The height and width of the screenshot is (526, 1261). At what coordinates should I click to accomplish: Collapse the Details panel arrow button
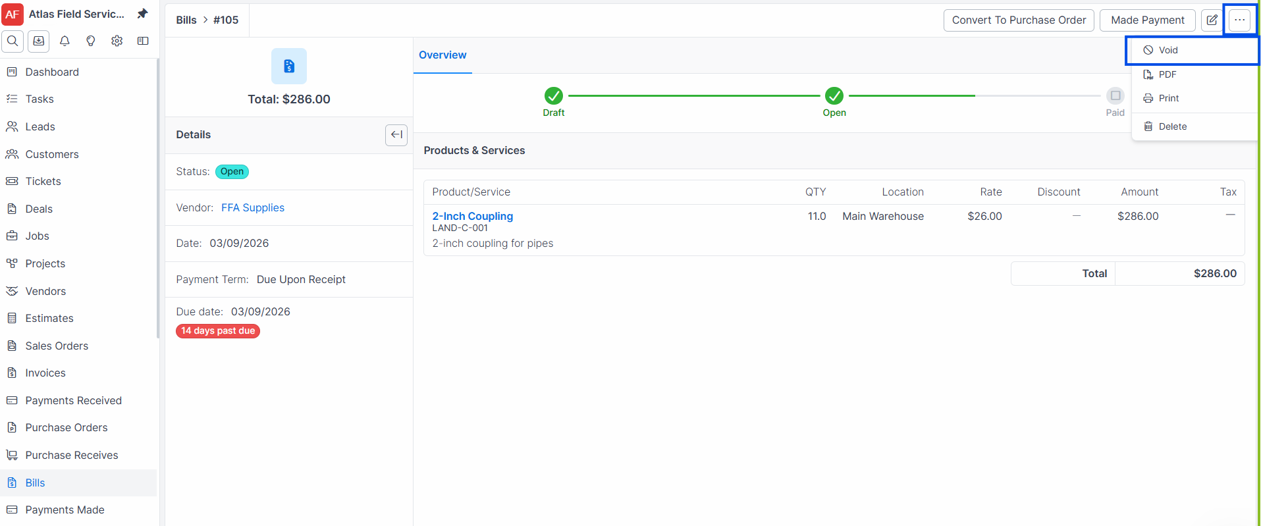click(396, 135)
